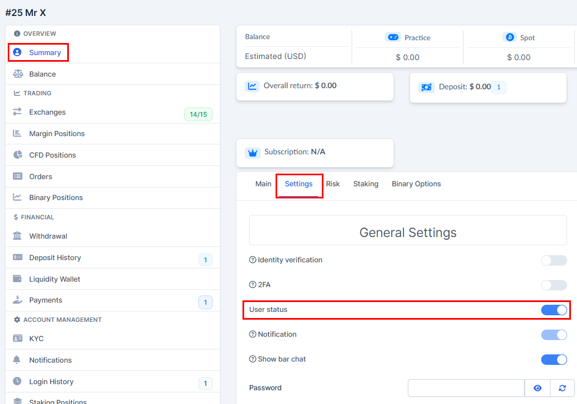Viewport: 577px width, 404px height.
Task: Open Deposit History in the sidebar
Action: (x=55, y=257)
